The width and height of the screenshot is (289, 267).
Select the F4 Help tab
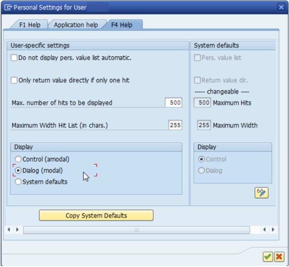pyautogui.click(x=122, y=25)
